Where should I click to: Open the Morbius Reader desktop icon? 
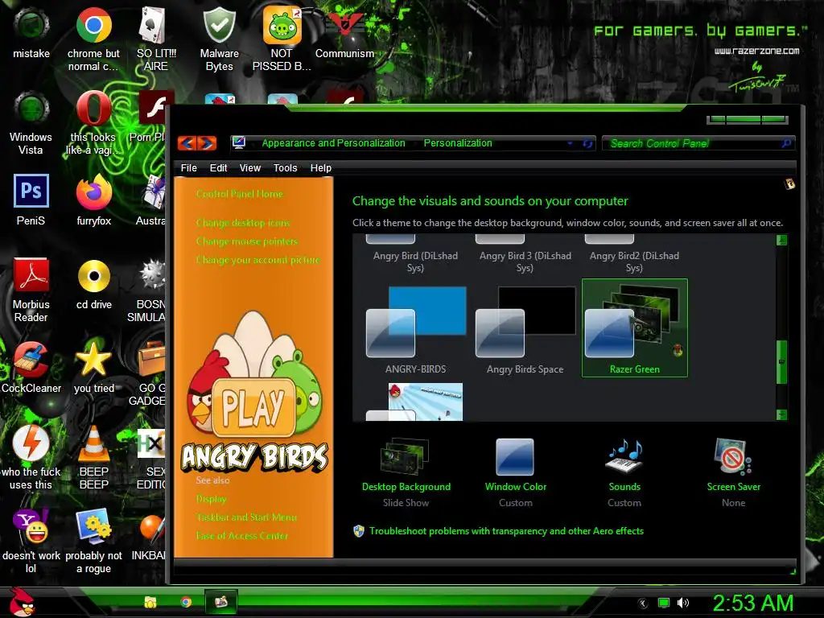(x=31, y=290)
